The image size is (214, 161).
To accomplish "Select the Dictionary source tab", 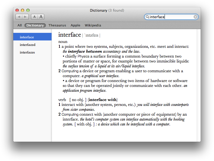I will (35, 26).
